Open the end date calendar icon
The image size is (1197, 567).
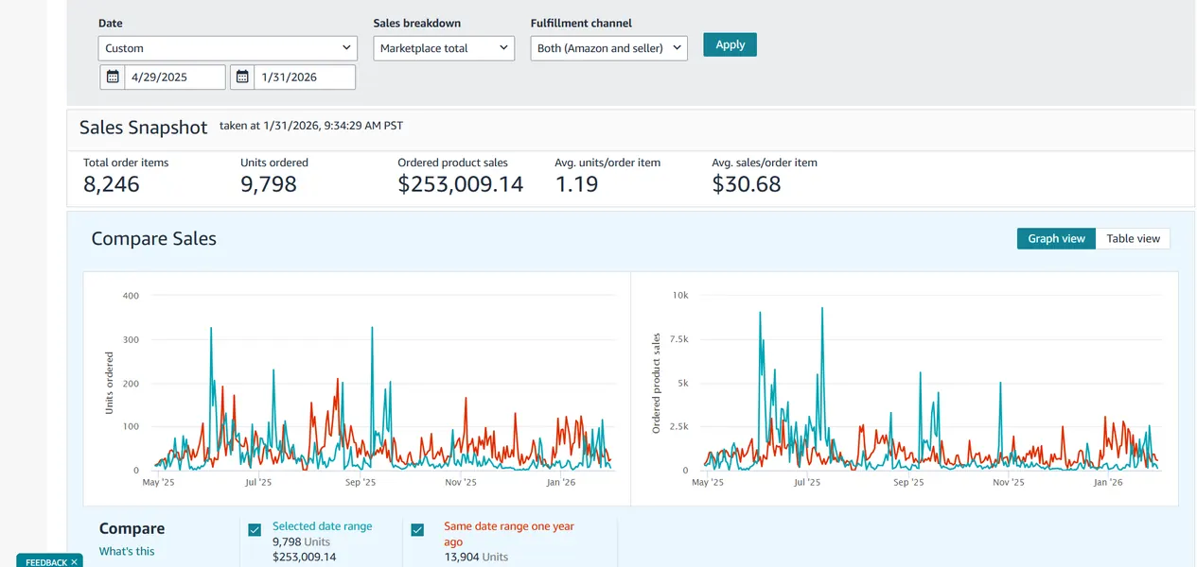(x=243, y=77)
